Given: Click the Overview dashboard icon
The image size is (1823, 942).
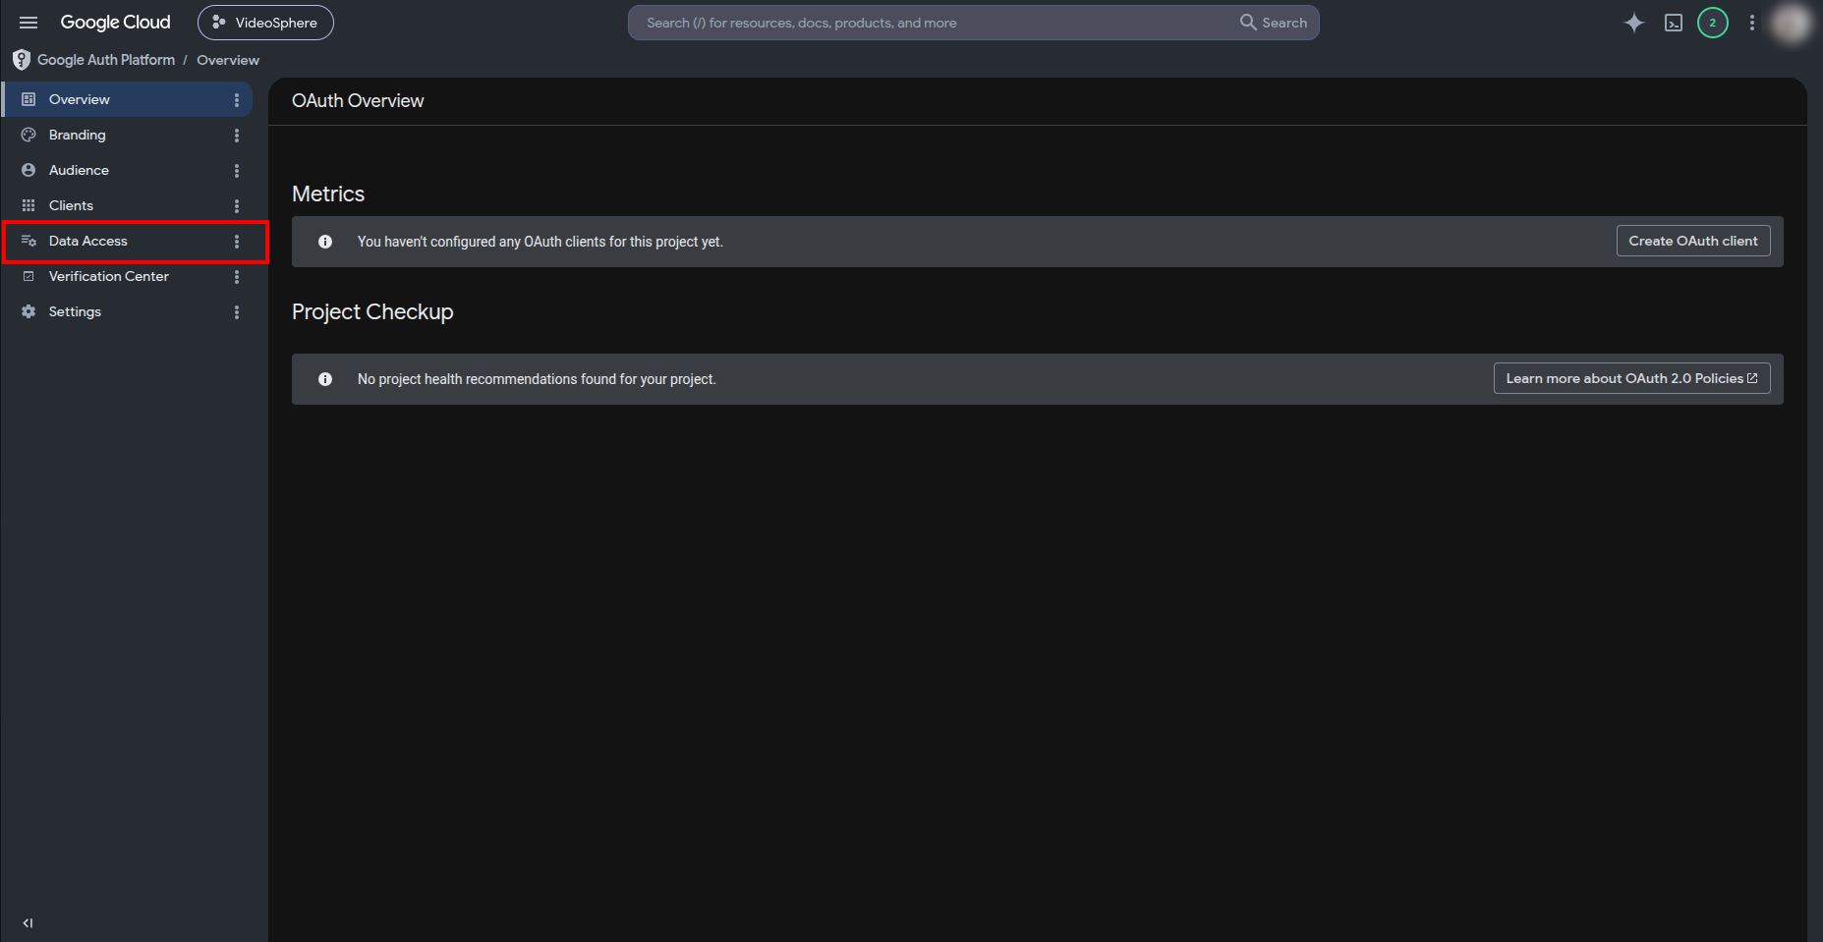Looking at the screenshot, I should [x=28, y=99].
